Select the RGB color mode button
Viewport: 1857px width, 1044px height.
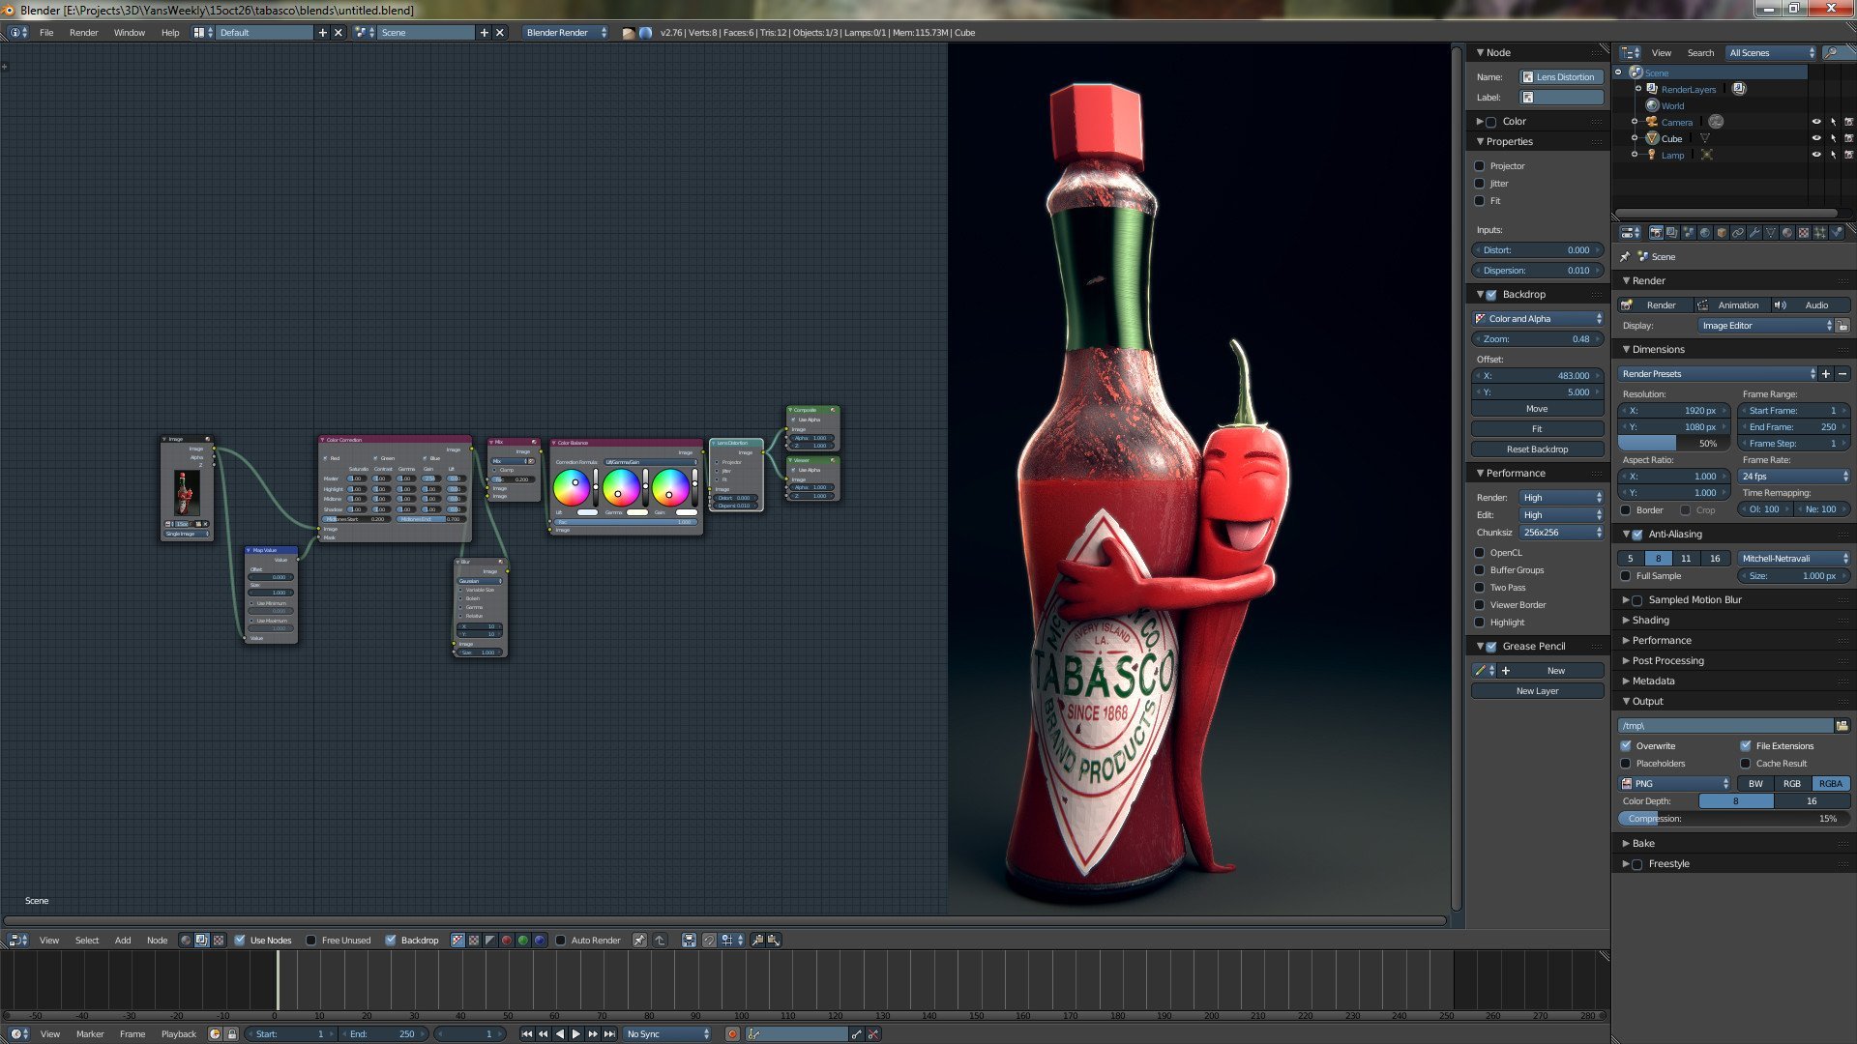pyautogui.click(x=1792, y=784)
